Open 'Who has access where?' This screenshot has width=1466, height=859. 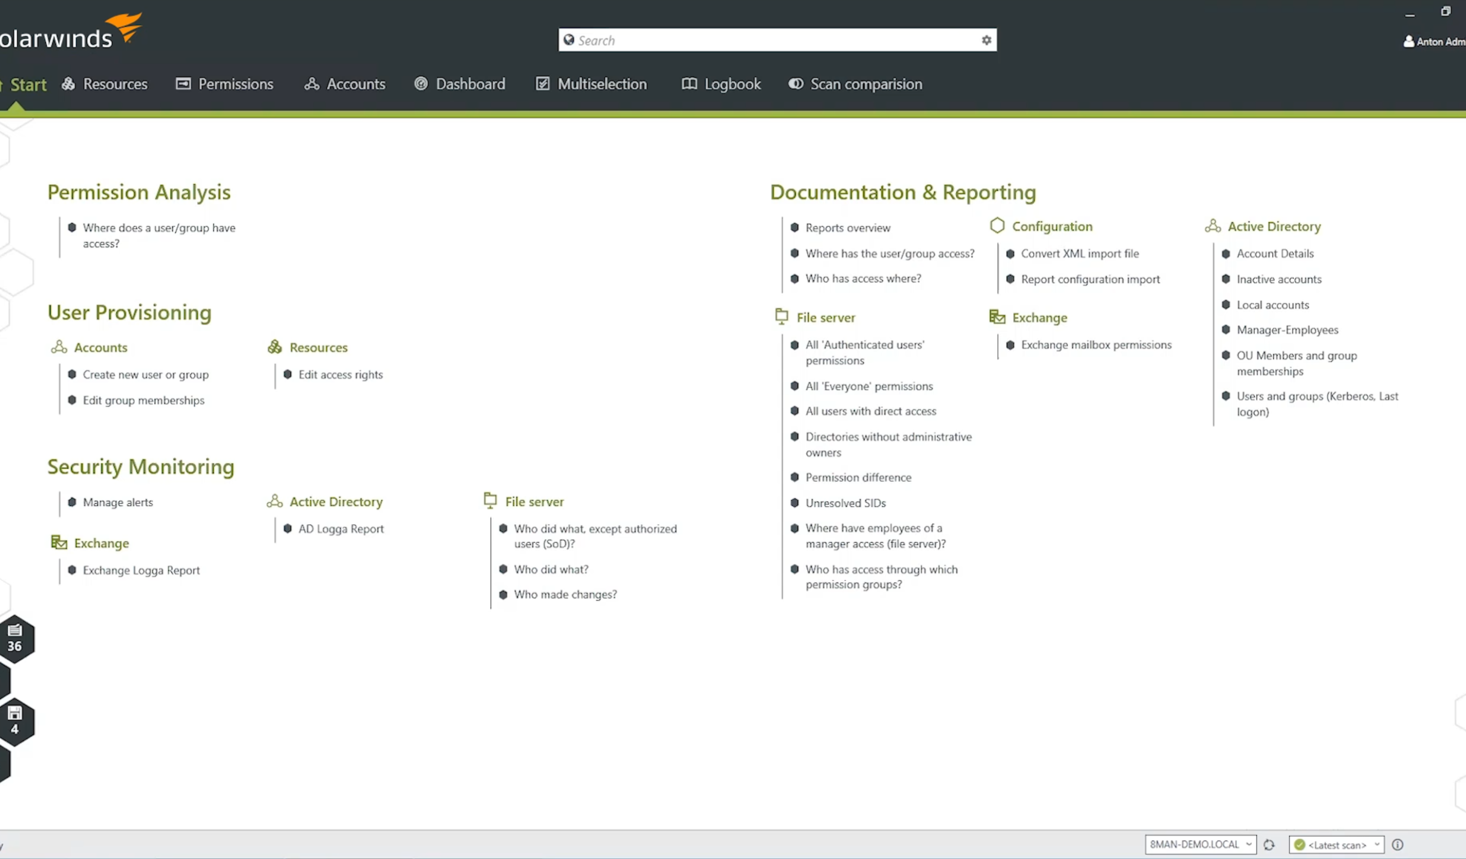point(863,278)
